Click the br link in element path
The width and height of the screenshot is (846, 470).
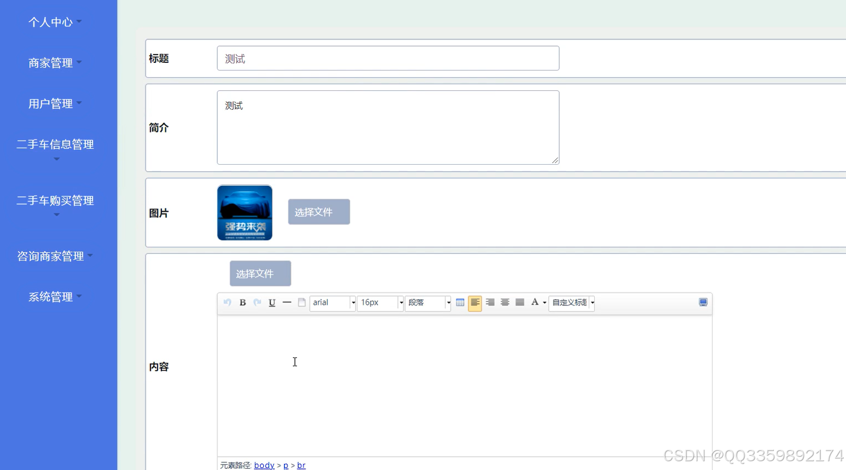pyautogui.click(x=301, y=465)
